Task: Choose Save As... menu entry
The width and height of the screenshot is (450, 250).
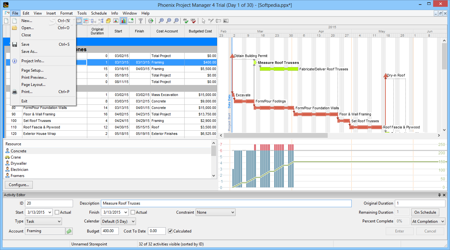Action: click(43, 52)
